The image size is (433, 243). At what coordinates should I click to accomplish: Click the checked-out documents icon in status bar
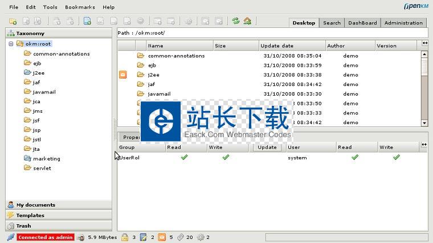pos(144,237)
